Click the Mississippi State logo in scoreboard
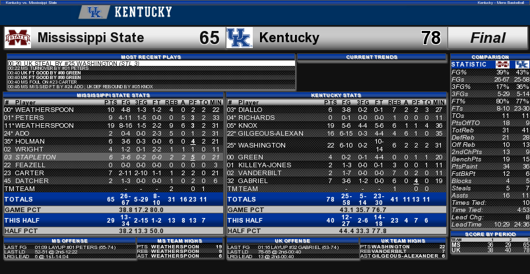 (18, 38)
